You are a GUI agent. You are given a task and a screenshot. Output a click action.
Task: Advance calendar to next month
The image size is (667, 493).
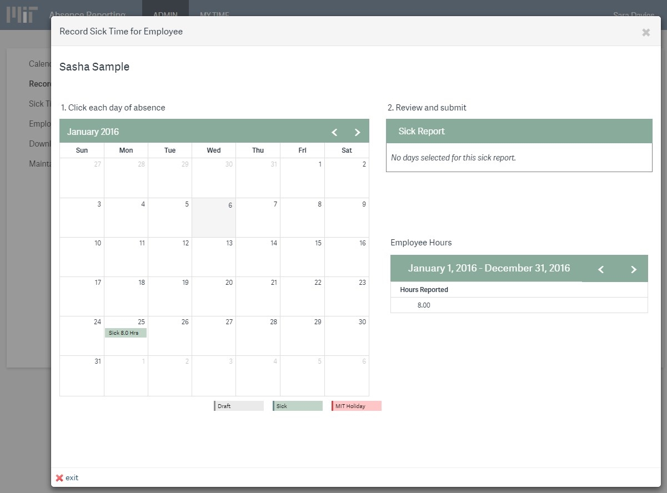pyautogui.click(x=357, y=132)
